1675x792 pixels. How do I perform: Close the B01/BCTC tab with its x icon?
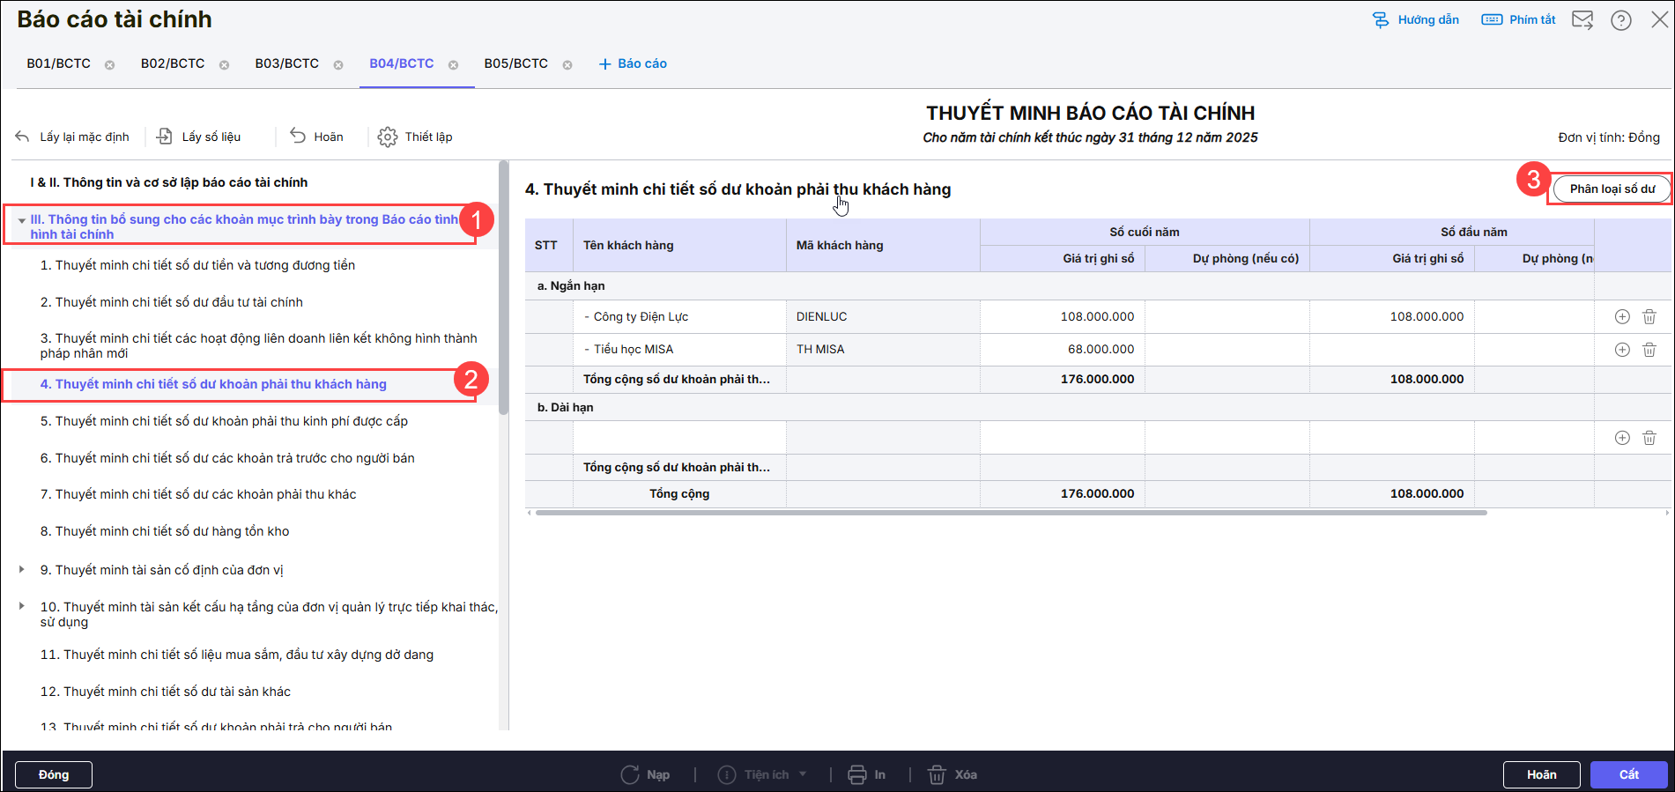[x=110, y=65]
